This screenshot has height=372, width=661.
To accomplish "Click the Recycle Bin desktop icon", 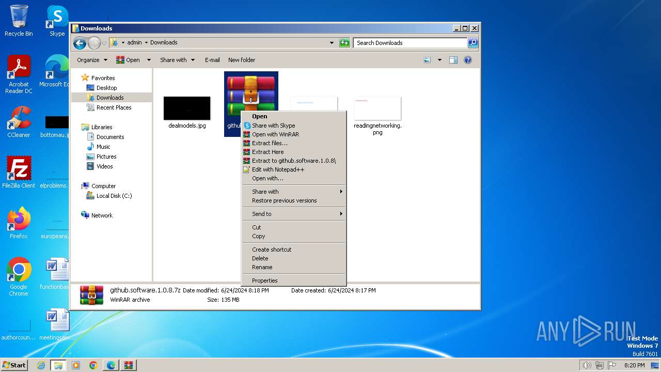I will pyautogui.click(x=19, y=21).
